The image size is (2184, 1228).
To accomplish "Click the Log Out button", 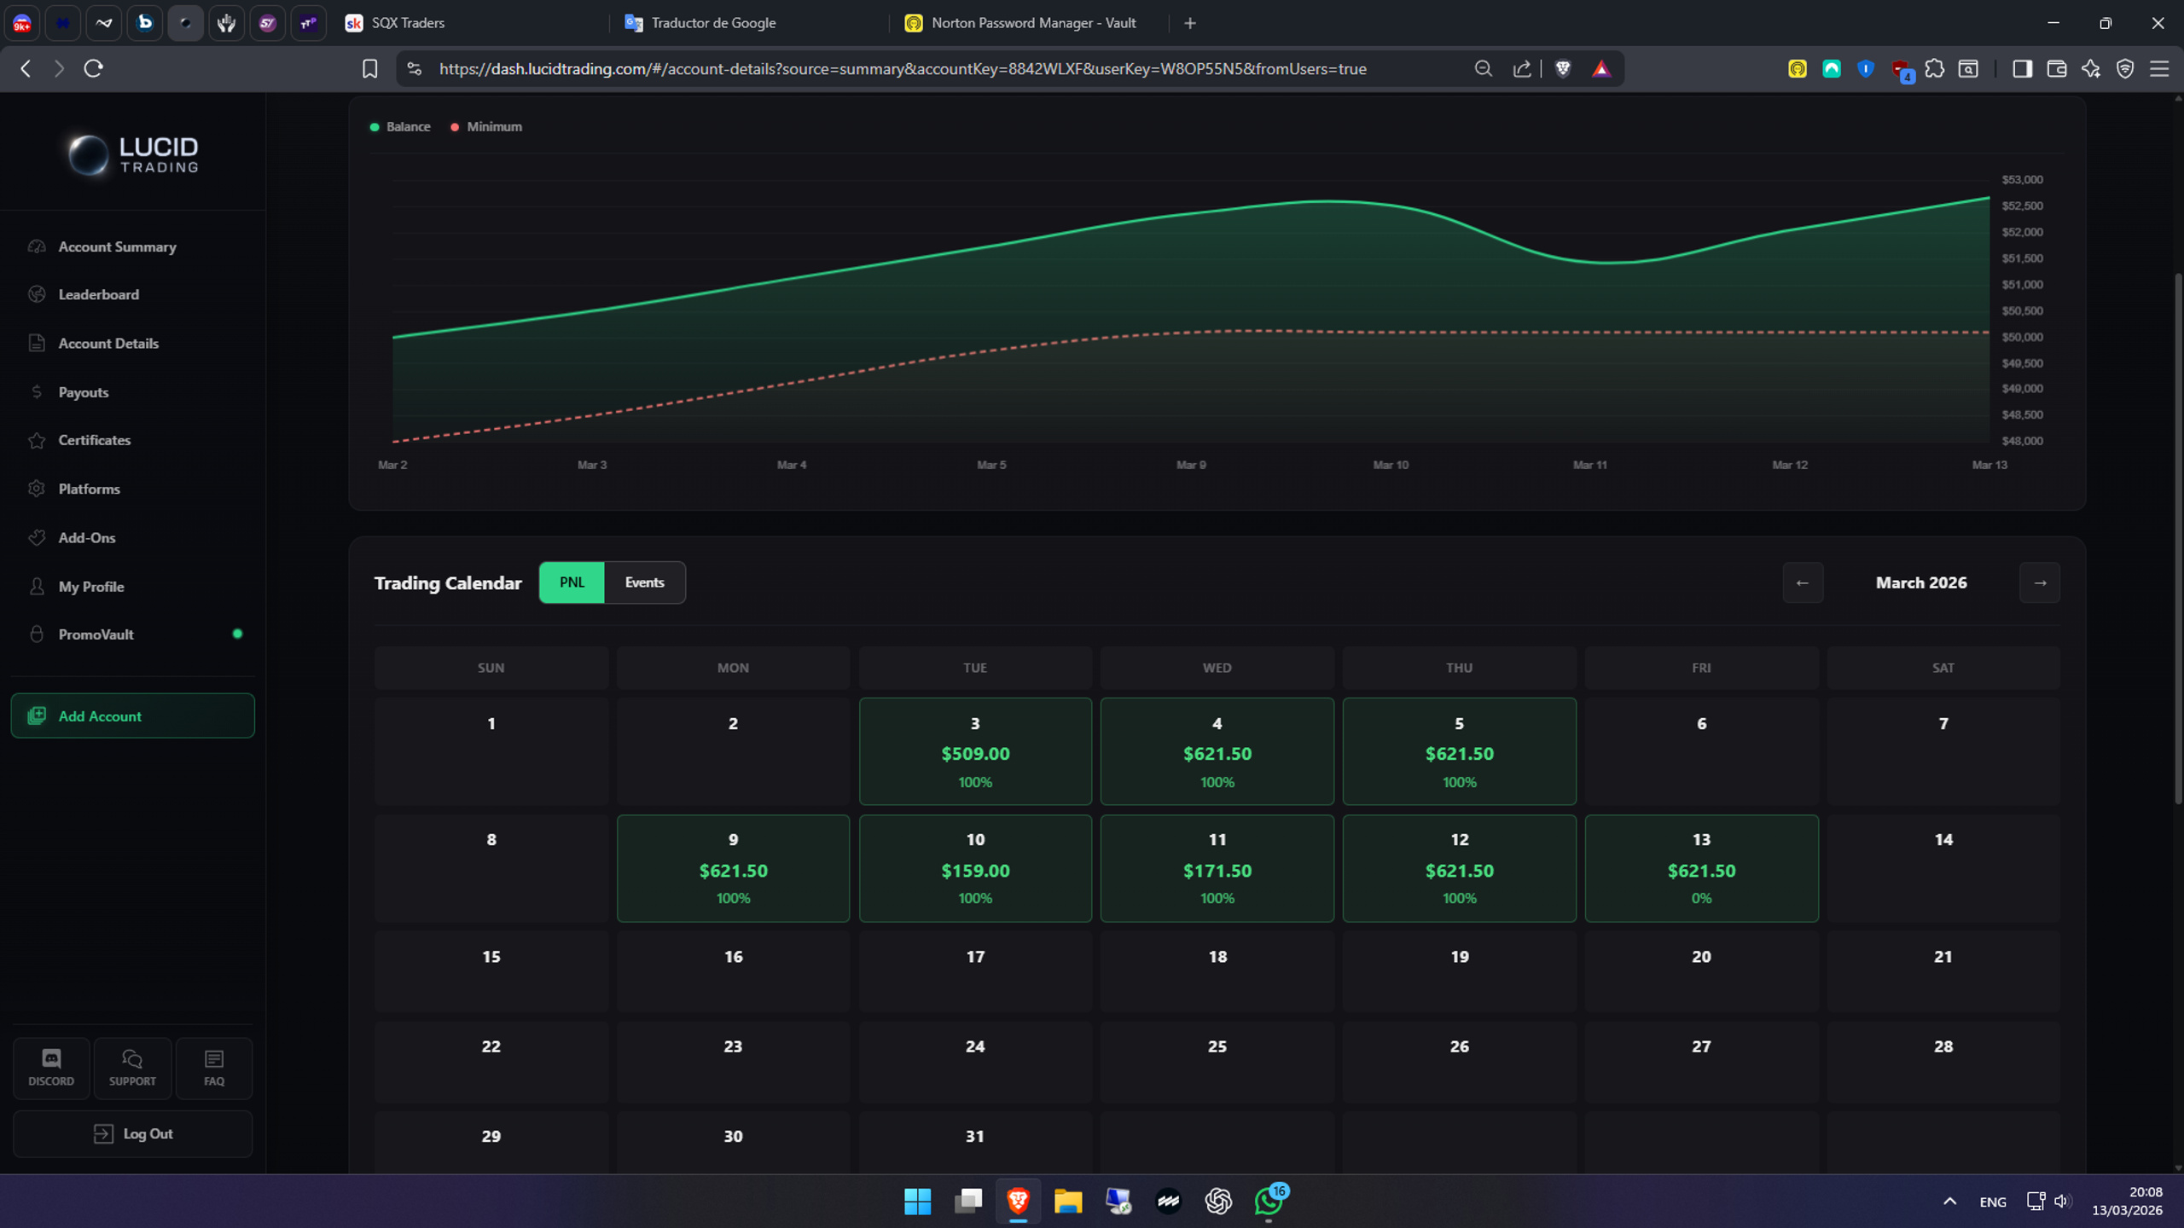I will click(132, 1133).
